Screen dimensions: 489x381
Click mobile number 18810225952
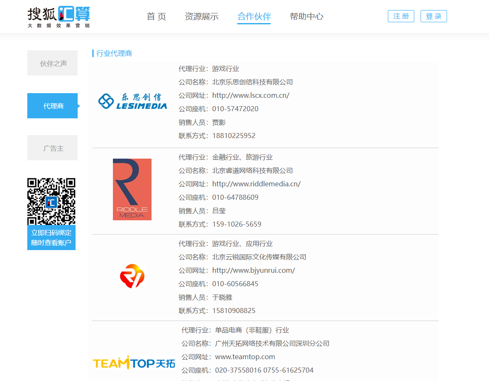point(234,136)
